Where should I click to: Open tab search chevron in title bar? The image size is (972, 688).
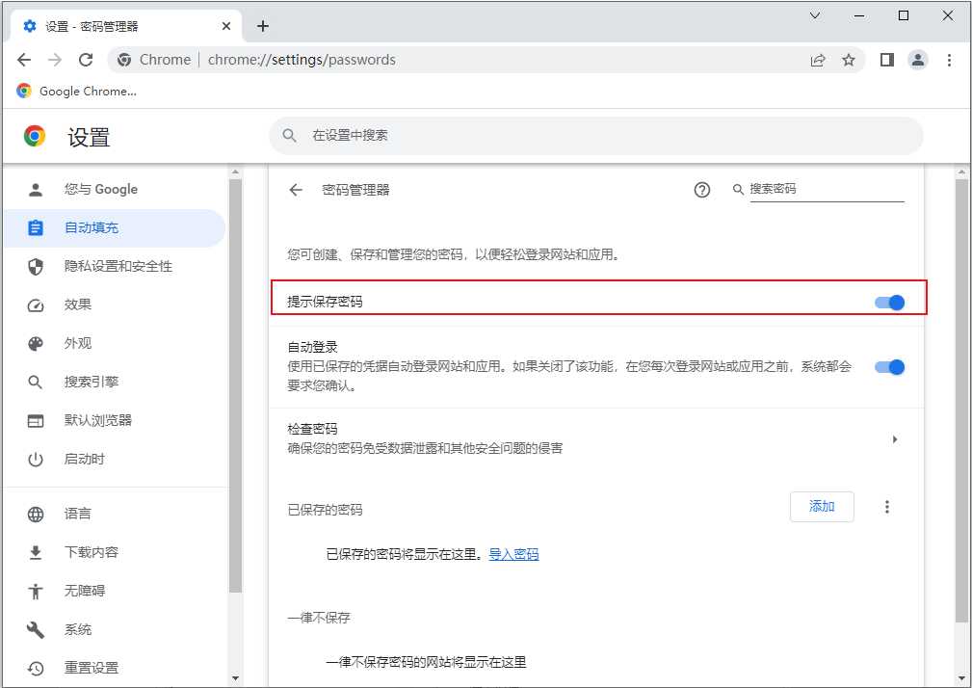(x=815, y=15)
